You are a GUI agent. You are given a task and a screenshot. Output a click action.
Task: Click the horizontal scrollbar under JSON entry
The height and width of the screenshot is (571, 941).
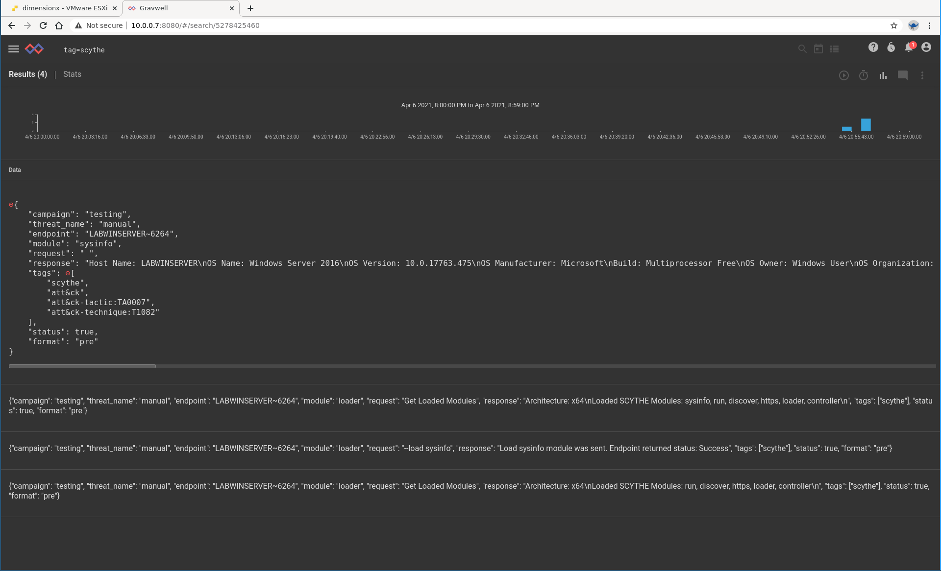(82, 366)
